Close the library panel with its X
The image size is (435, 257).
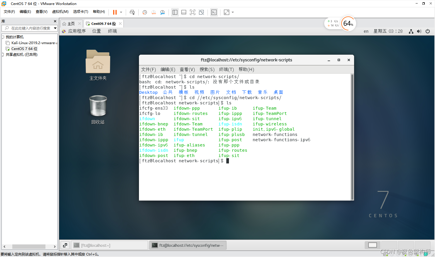click(55, 21)
